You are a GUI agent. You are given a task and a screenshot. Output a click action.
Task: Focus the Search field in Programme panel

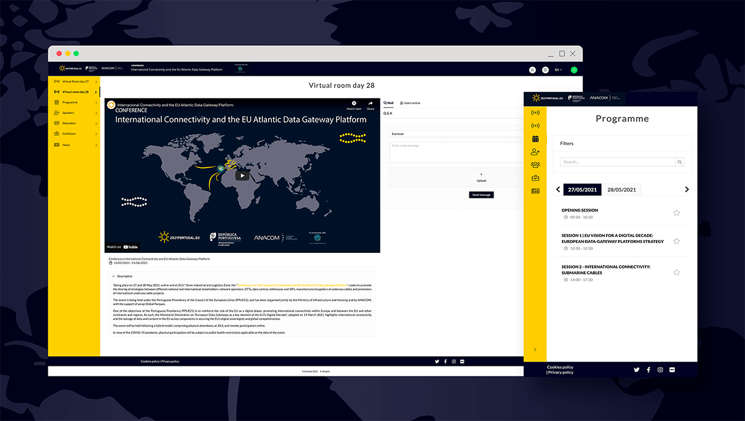pos(618,162)
